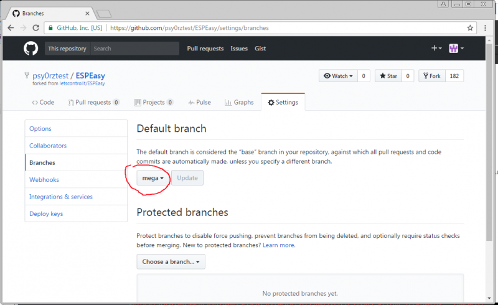The height and width of the screenshot is (305, 498).
Task: Open Deploy keys settings
Action: click(76, 213)
